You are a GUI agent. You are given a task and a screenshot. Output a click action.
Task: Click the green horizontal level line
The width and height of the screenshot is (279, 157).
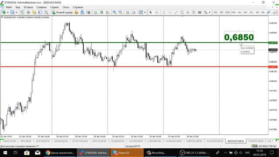point(134,43)
